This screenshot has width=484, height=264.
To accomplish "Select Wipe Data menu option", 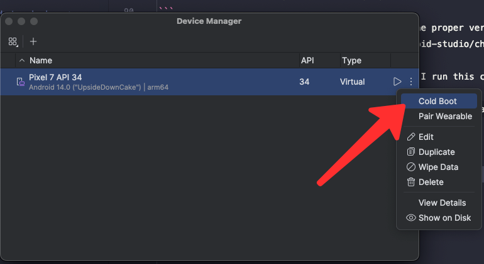I will 439,167.
